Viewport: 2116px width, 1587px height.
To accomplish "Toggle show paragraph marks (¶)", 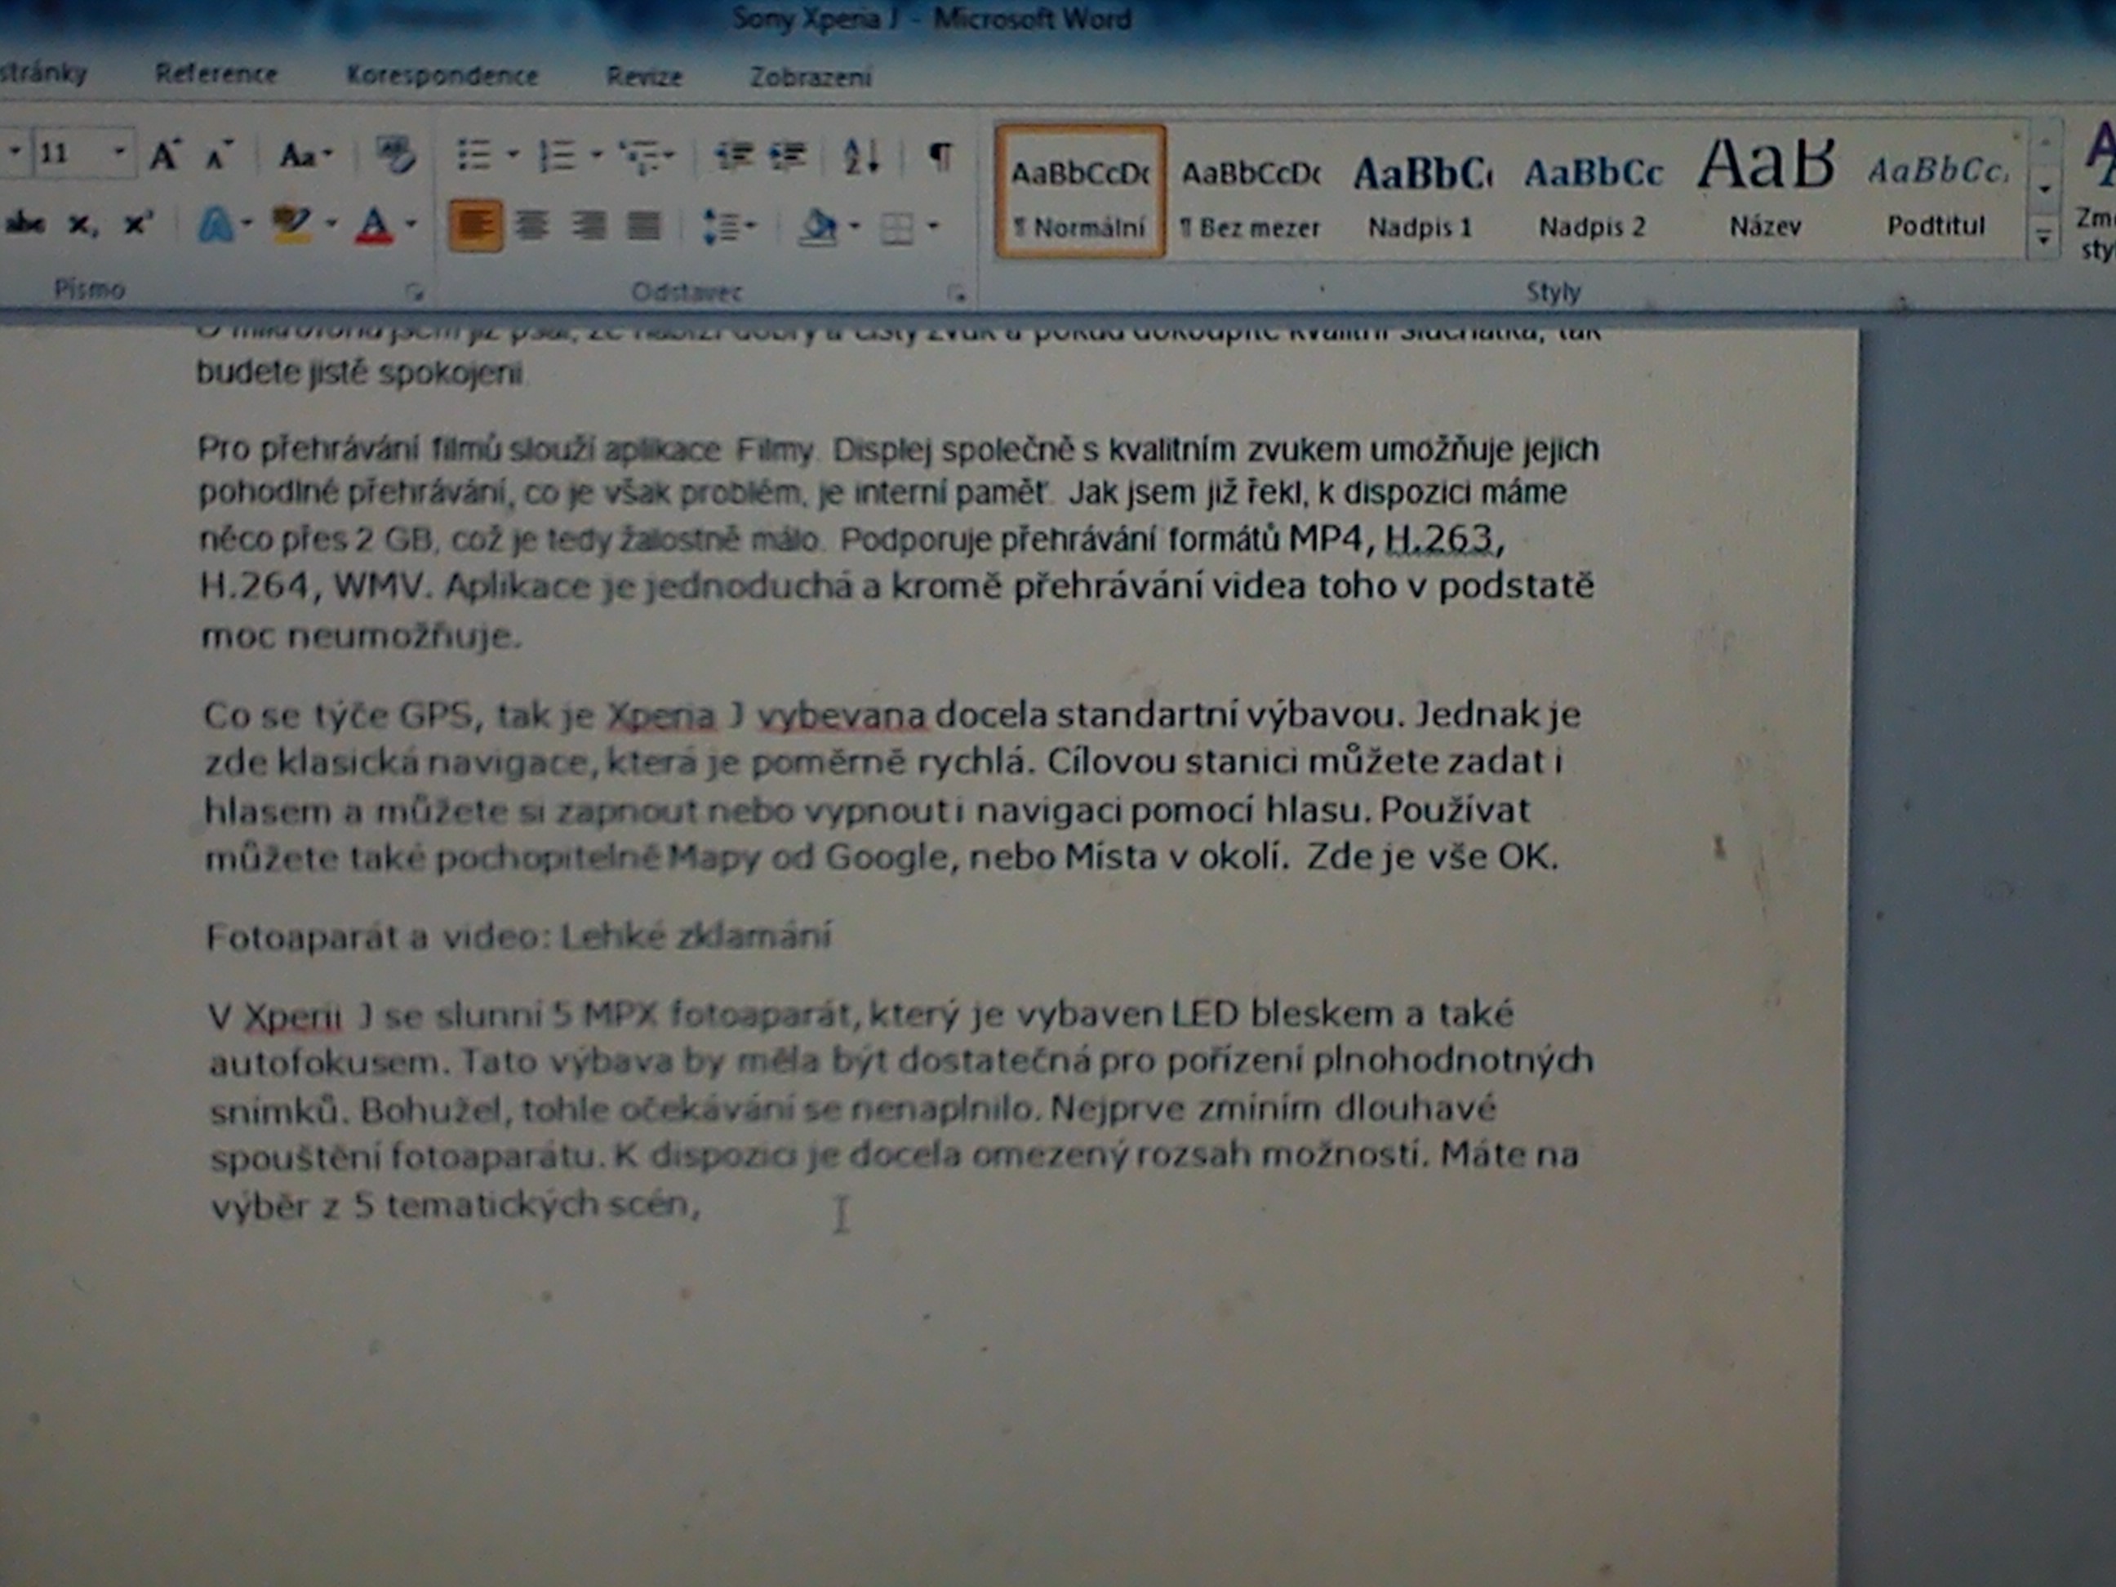I will pyautogui.click(x=940, y=155).
